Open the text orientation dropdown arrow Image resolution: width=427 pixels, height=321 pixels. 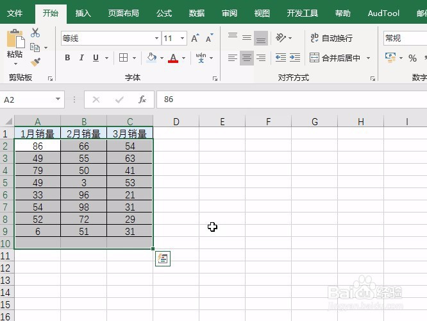pos(290,38)
